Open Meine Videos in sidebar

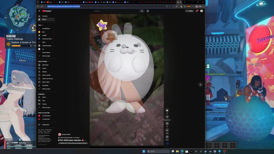click(46, 82)
